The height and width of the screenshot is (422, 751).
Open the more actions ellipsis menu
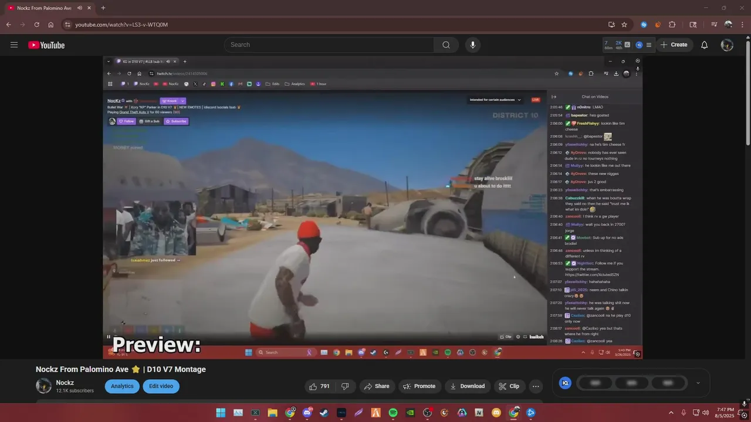[536, 386]
